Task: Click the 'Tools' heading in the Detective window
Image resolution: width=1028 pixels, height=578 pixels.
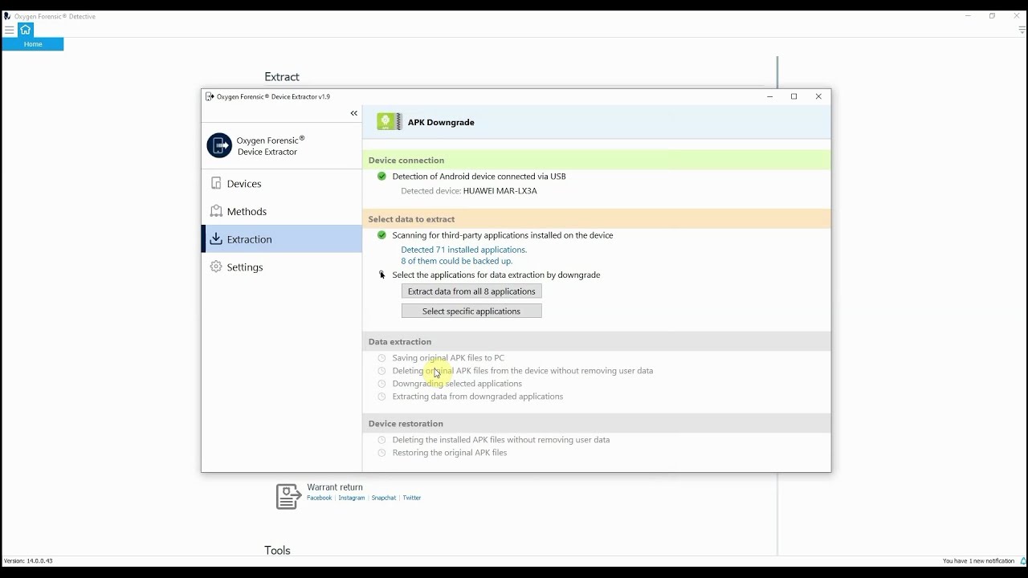Action: (277, 551)
